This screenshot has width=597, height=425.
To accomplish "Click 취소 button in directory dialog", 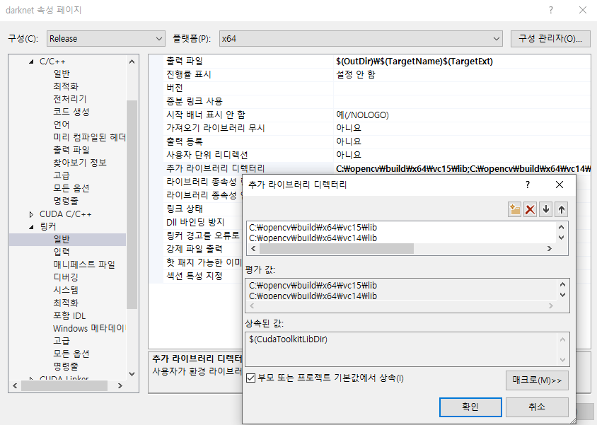I will (537, 407).
